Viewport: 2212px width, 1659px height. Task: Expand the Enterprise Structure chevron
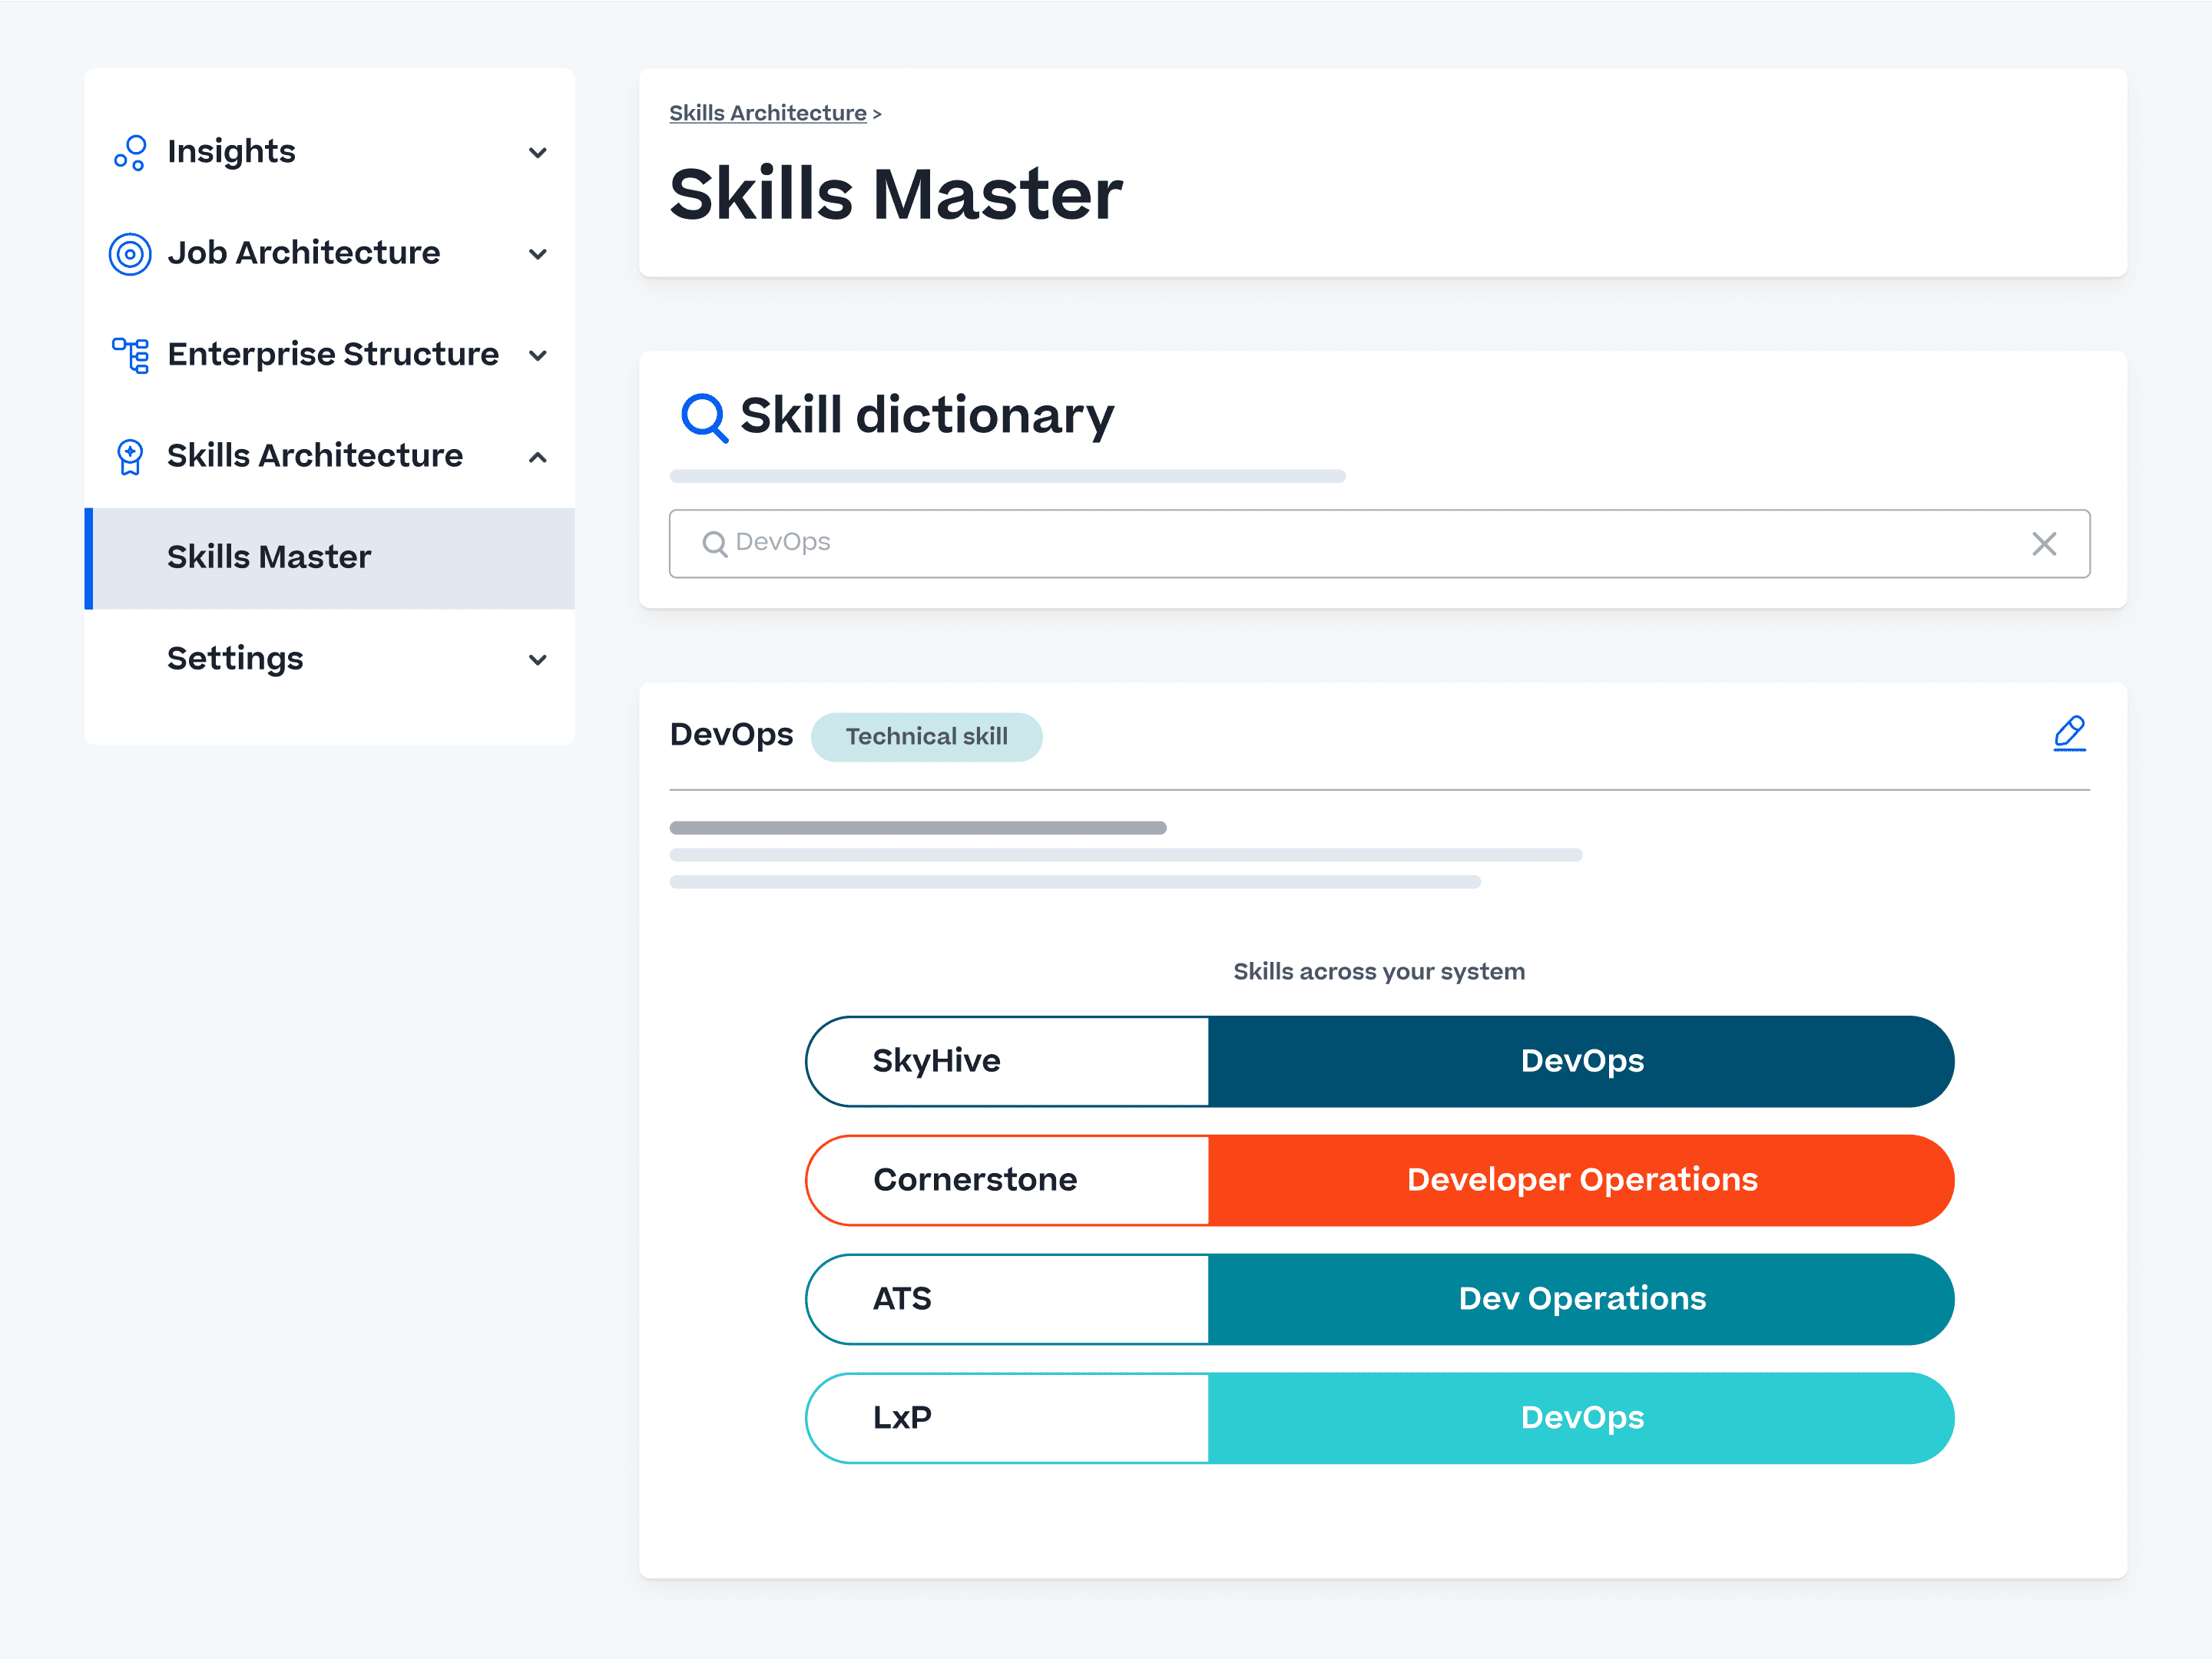point(538,355)
